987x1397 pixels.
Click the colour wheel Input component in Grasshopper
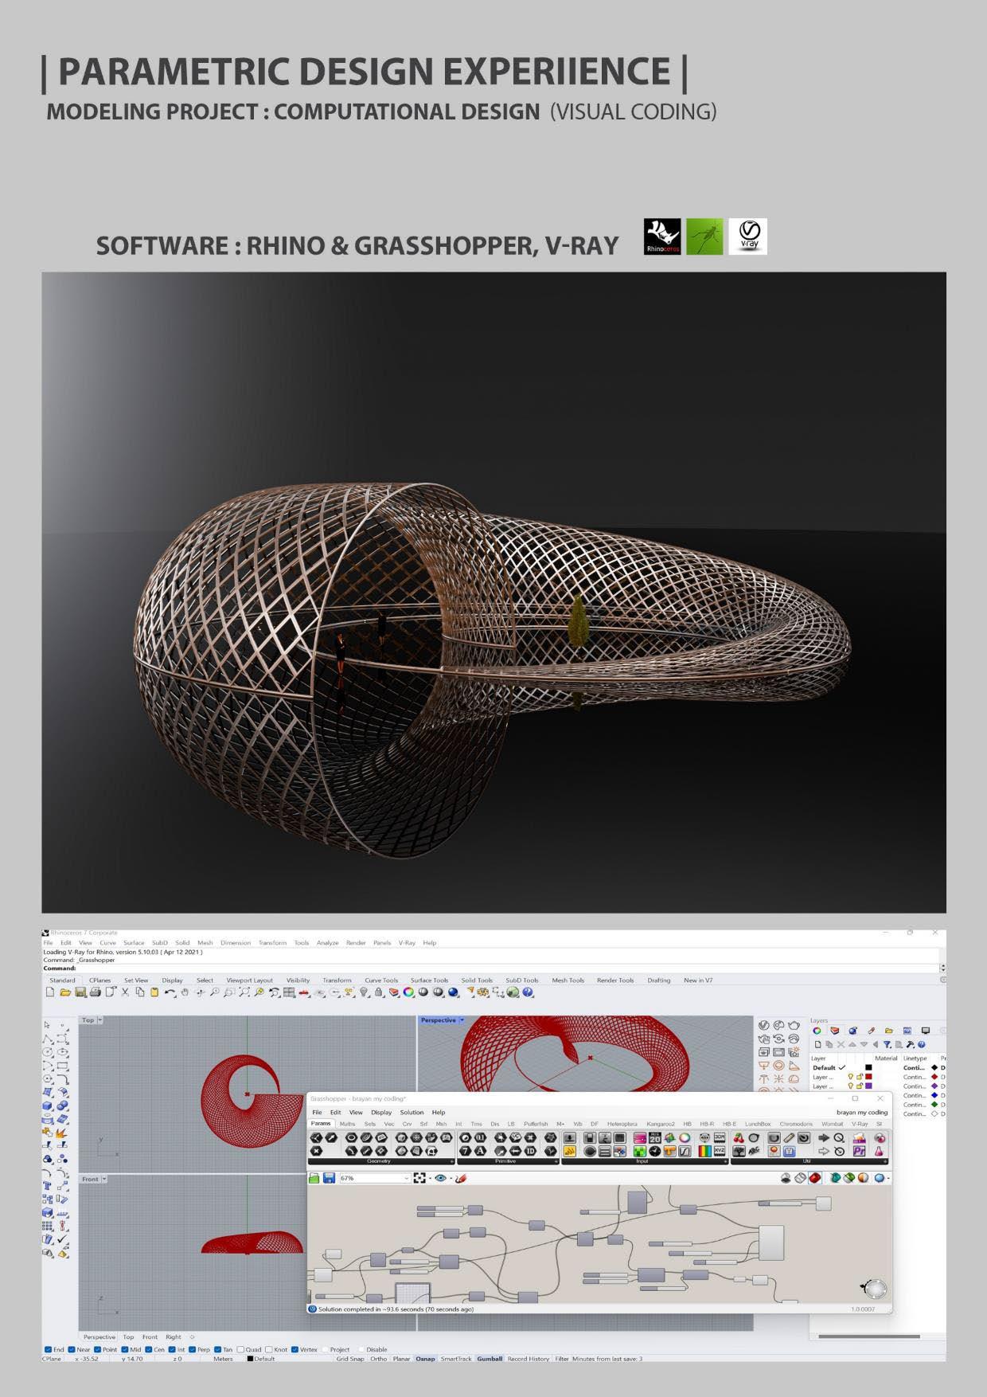(x=684, y=1137)
